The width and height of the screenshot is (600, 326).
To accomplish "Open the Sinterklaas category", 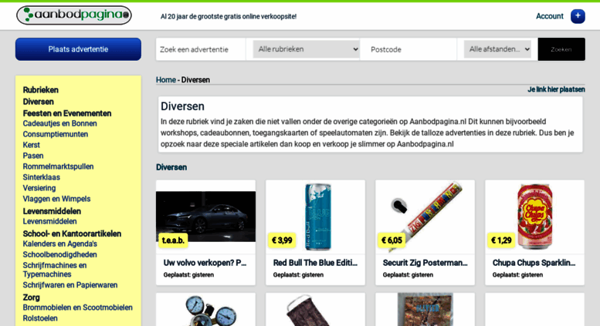I will coord(42,177).
